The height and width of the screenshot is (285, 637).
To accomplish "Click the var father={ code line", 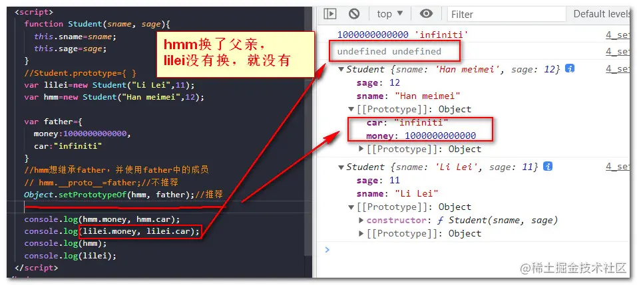I will [53, 122].
